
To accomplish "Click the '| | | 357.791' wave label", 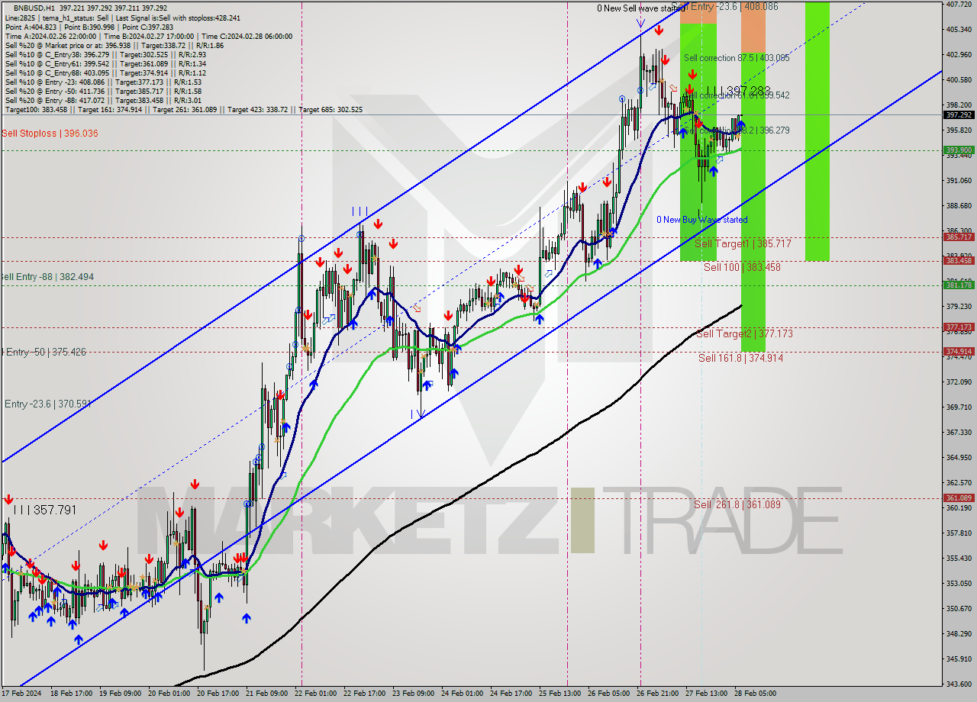I will 44,509.
